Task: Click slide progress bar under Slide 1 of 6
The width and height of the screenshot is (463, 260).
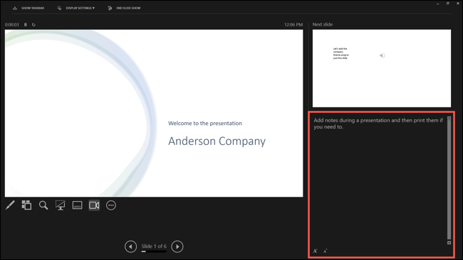Action: click(154, 251)
